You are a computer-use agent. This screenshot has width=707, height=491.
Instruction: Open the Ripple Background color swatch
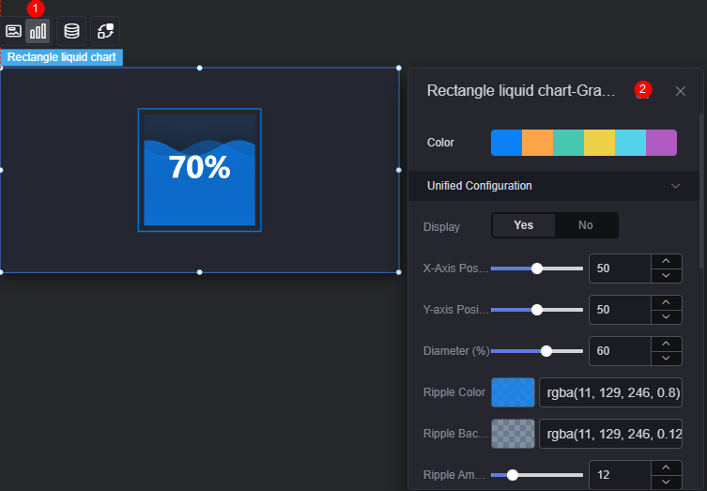tap(513, 434)
